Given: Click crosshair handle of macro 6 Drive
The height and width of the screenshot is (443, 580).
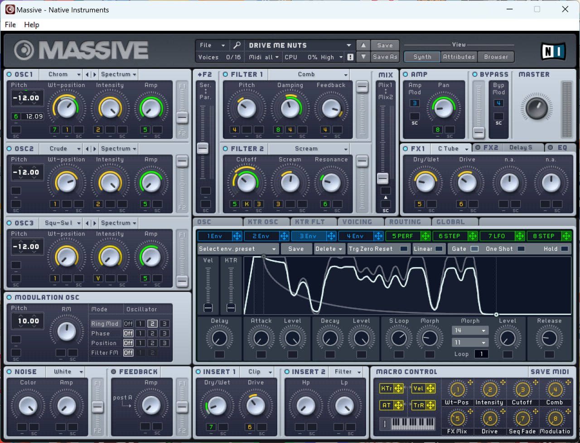Looking at the screenshot, I should click(503, 412).
